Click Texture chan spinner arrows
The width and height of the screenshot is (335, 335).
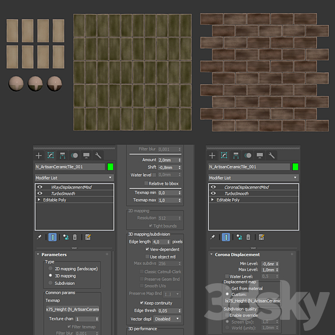(x=97, y=319)
